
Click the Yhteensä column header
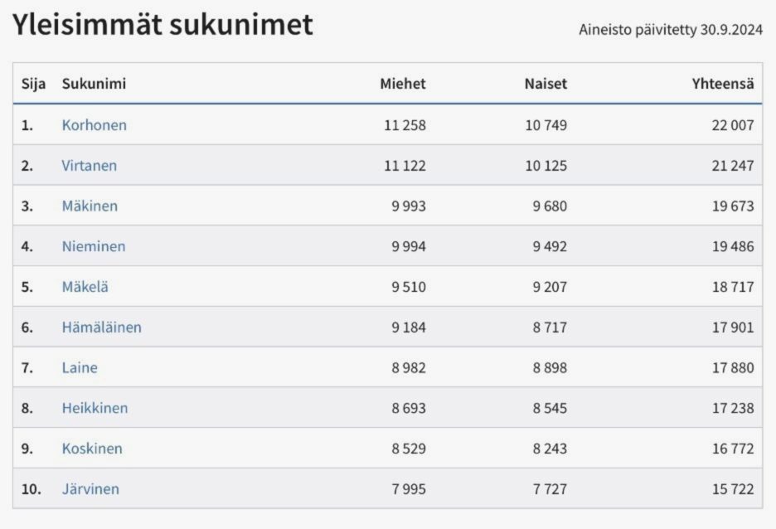click(x=723, y=84)
